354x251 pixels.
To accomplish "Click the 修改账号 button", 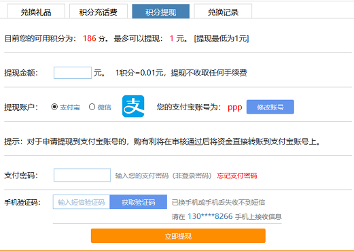I will 270,107.
